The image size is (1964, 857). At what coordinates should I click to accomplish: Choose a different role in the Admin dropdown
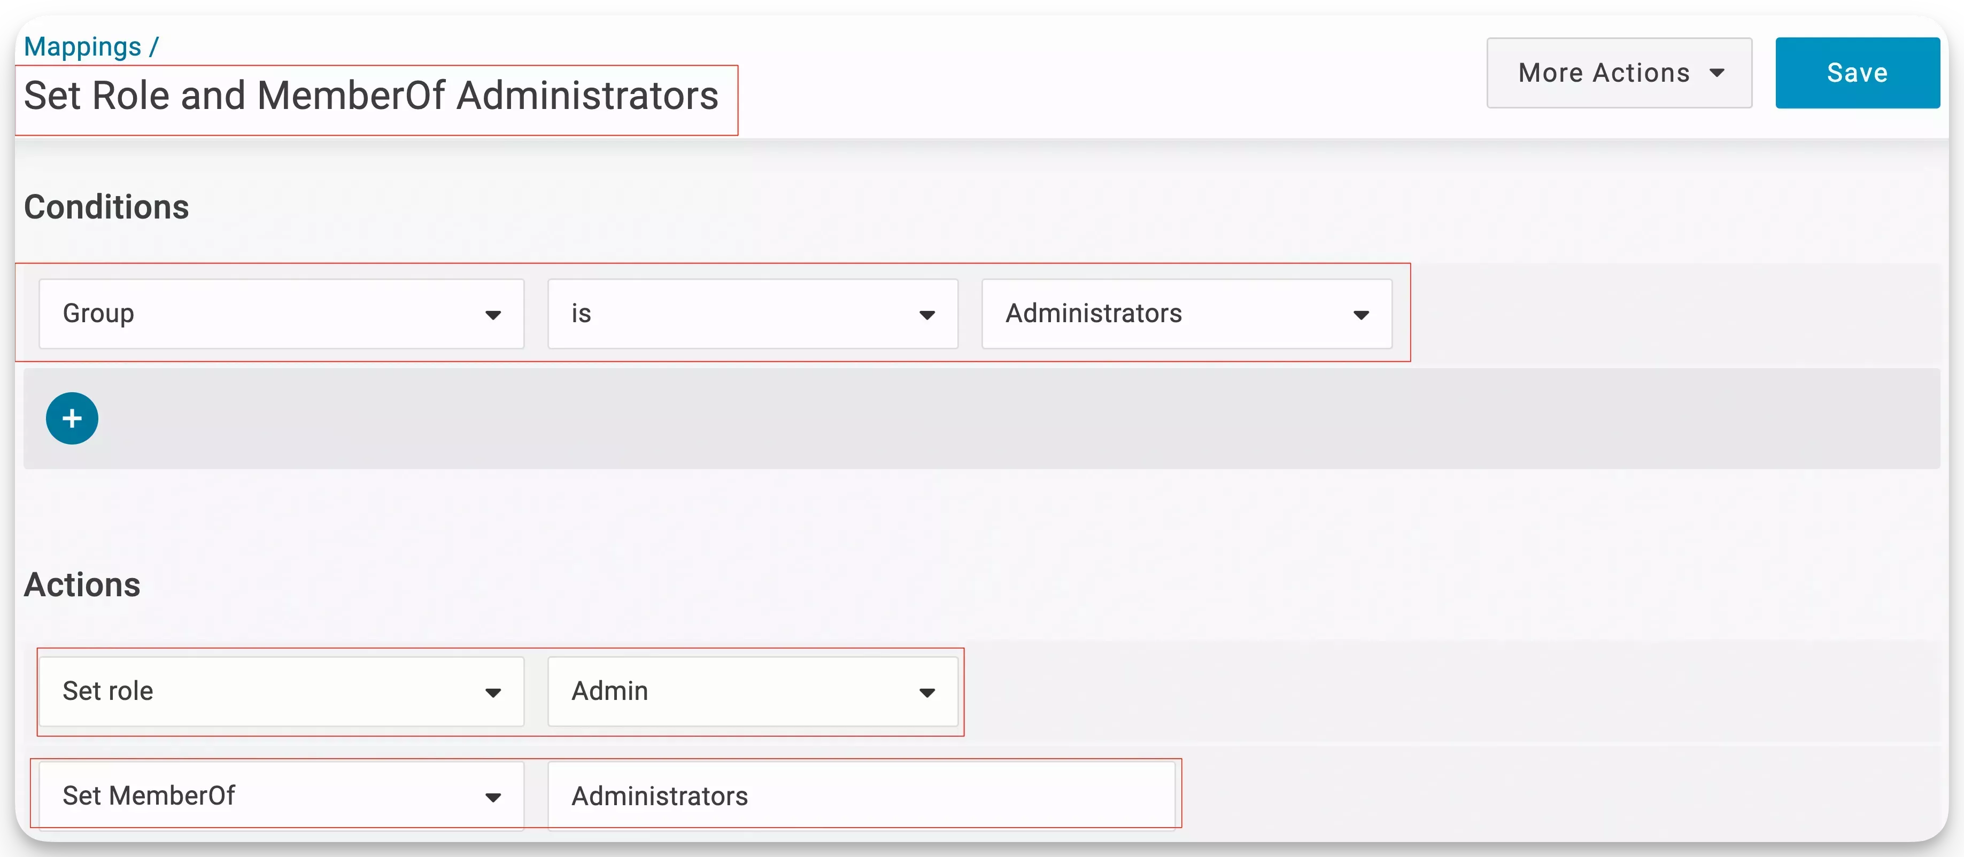tap(752, 691)
